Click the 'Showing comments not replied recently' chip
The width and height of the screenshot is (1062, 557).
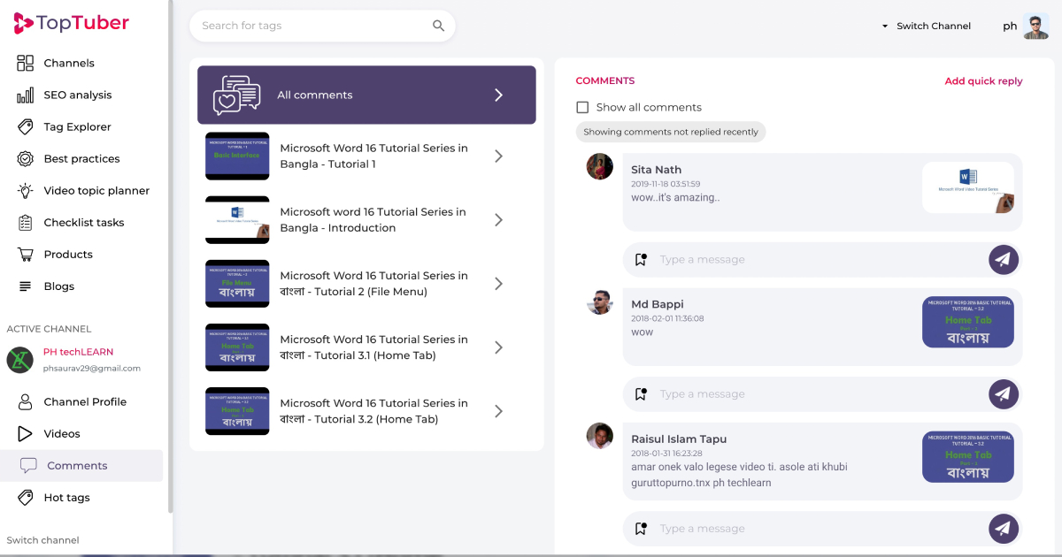coord(671,132)
